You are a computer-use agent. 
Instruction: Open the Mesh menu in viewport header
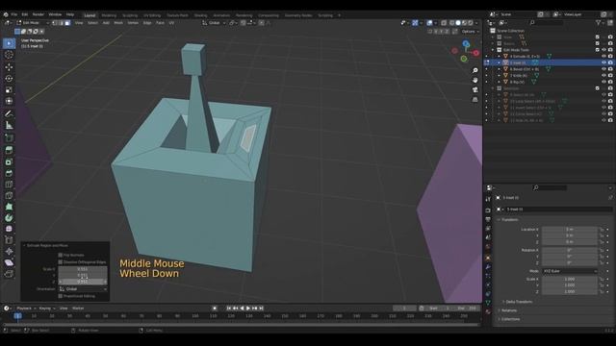click(118, 23)
